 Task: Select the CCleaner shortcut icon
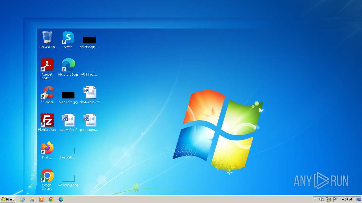point(47,95)
